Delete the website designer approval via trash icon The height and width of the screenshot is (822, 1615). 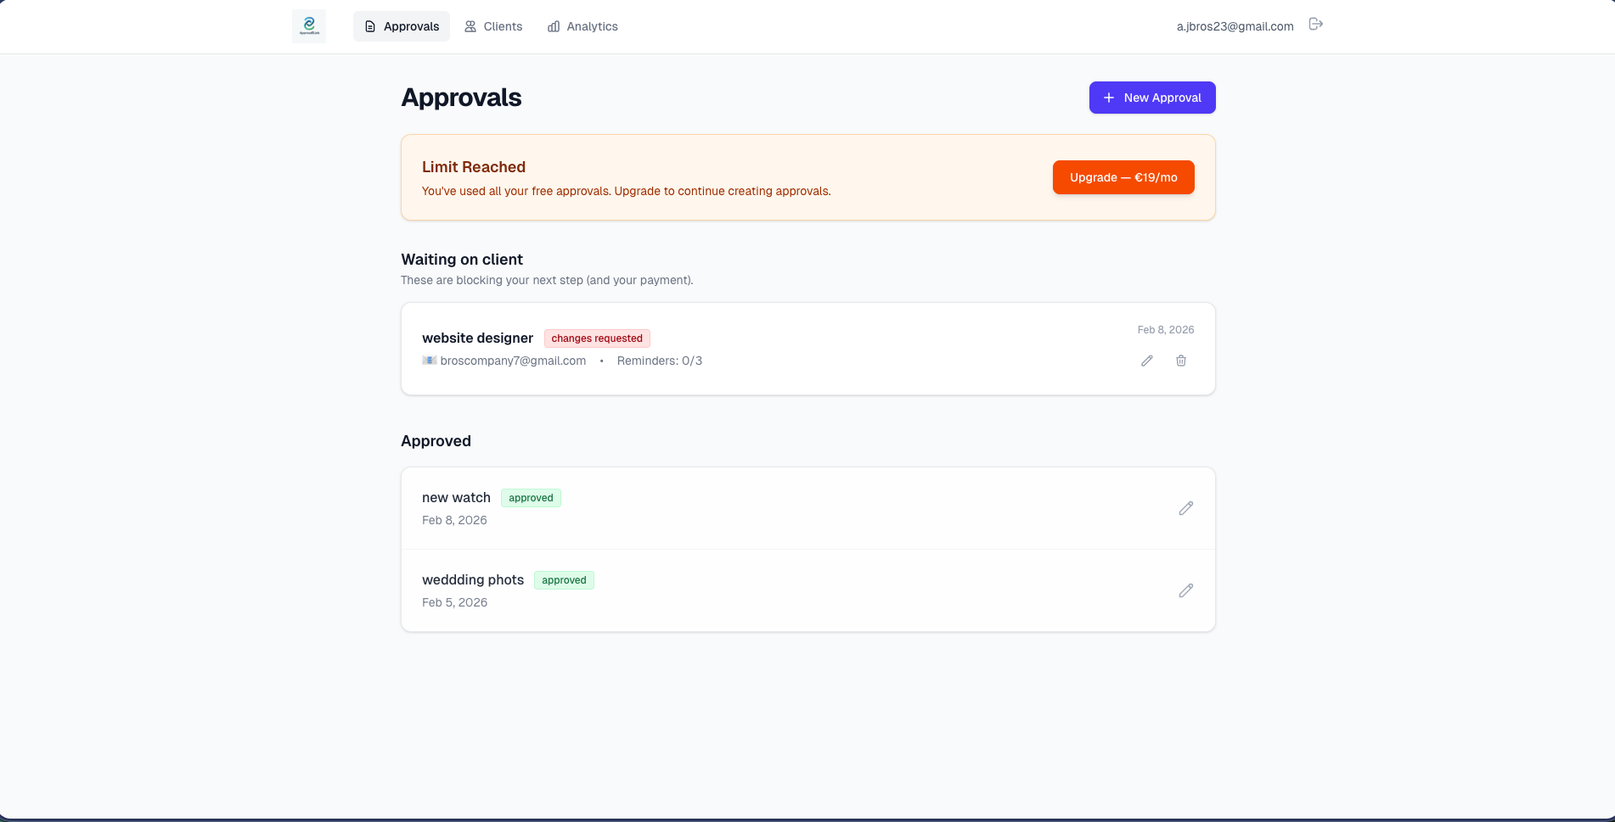pyautogui.click(x=1181, y=361)
